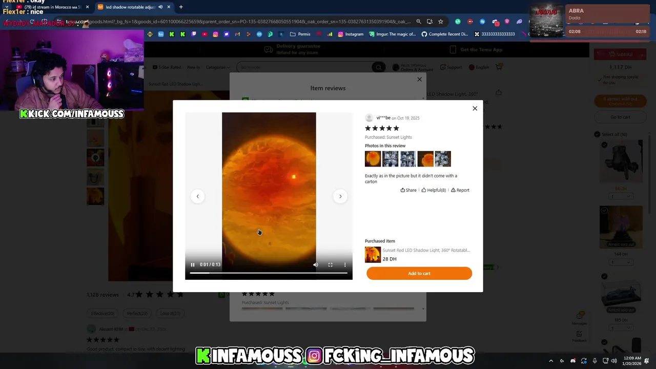Click the tab audio speaker indicator

pyautogui.click(x=160, y=7)
